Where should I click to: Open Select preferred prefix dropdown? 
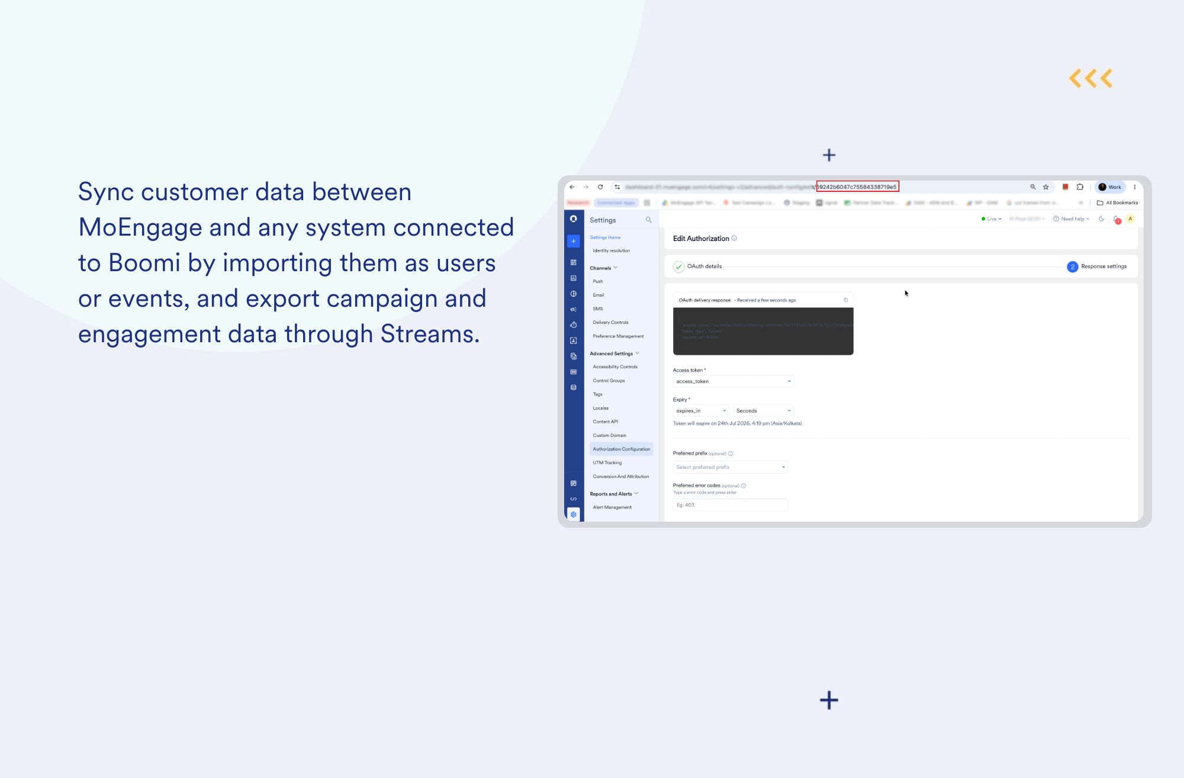731,467
